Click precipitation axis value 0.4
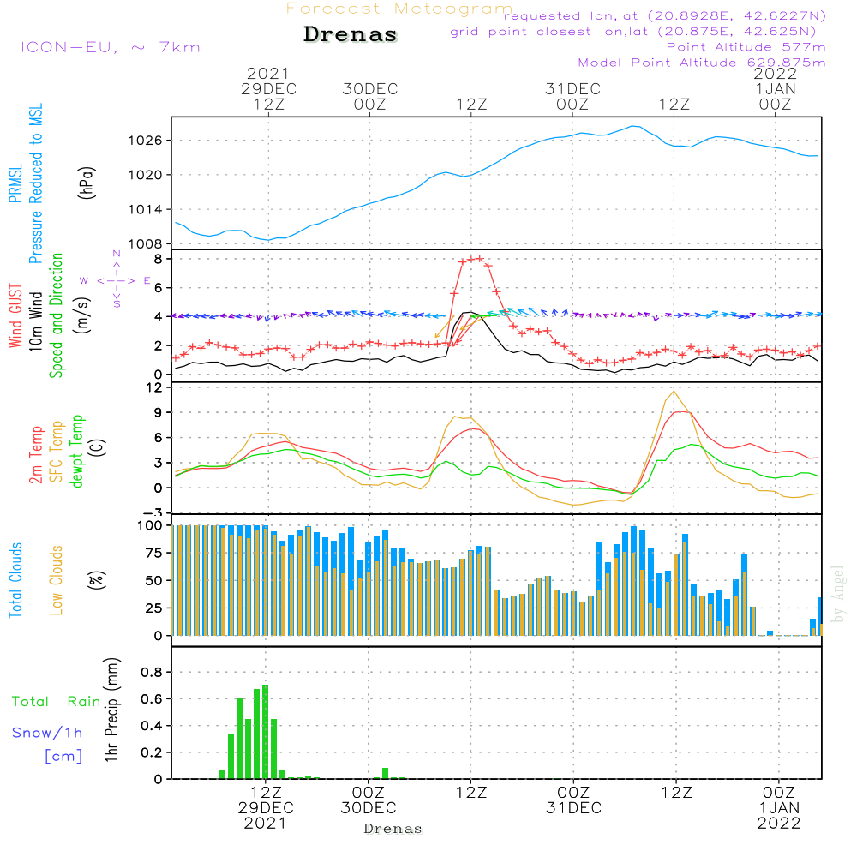Screen dimensions: 857x857 click(x=152, y=726)
